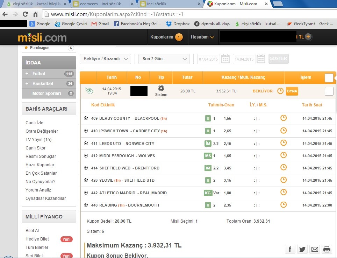Click the GÖSTER button
This screenshot has width=337, height=258.
[278, 58]
